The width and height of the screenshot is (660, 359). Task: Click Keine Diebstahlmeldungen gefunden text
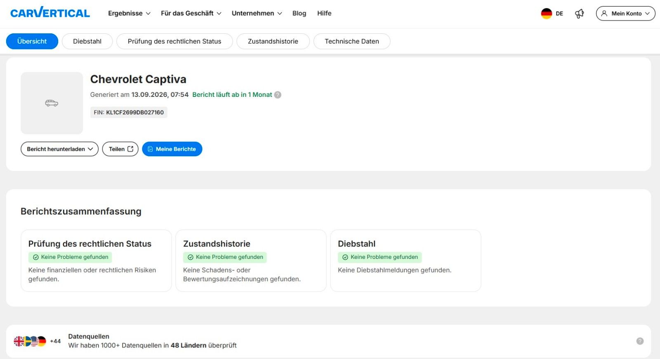395,270
